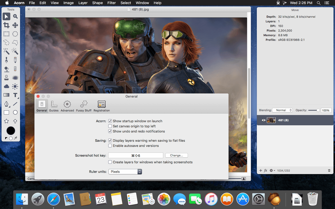Delete layer with trash icon

click(x=329, y=170)
